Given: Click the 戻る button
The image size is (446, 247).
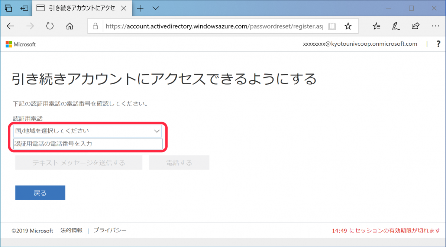Looking at the screenshot, I should 40,192.
